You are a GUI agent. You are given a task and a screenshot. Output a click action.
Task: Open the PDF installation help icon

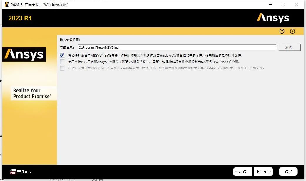(13, 172)
